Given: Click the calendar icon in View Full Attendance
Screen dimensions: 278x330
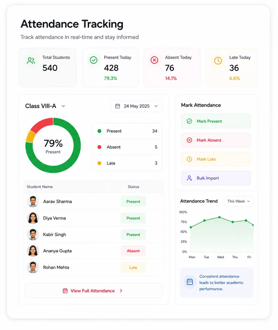Looking at the screenshot, I should (x=65, y=291).
